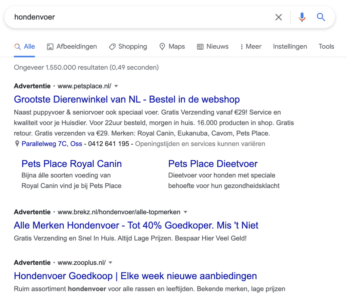347x303 pixels.
Task: Submit search with the magnifying glass icon
Action: tap(321, 17)
